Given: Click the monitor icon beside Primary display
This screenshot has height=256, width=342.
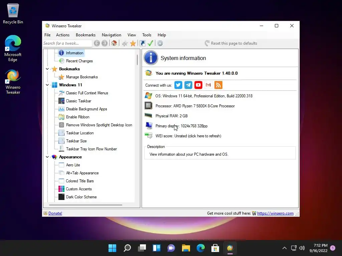Looking at the screenshot, I should [149, 126].
